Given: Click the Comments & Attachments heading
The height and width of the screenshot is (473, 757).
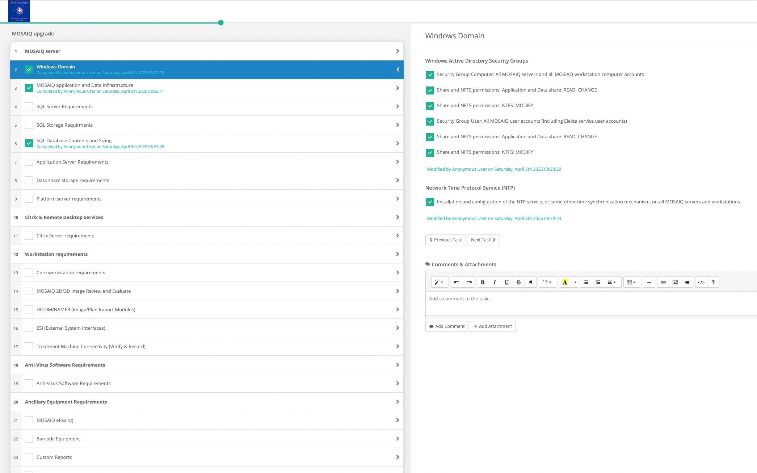Looking at the screenshot, I should [x=460, y=265].
